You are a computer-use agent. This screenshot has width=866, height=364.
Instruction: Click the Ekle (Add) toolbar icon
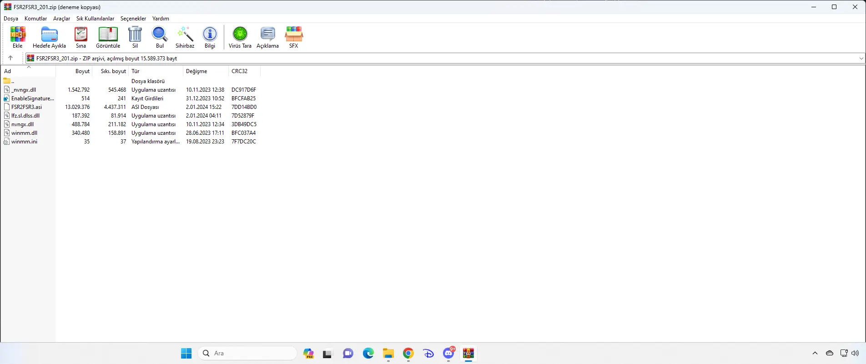pyautogui.click(x=18, y=37)
